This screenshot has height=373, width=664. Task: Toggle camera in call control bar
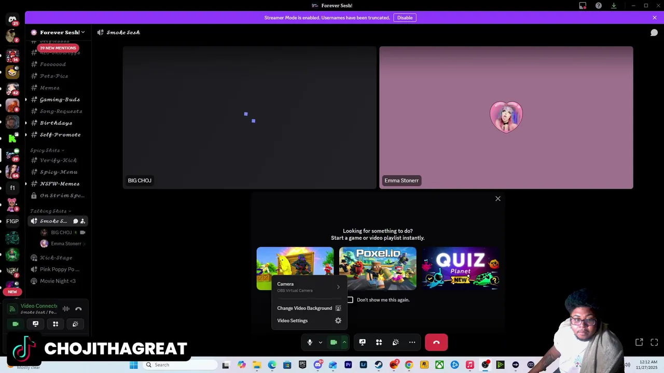click(x=334, y=342)
